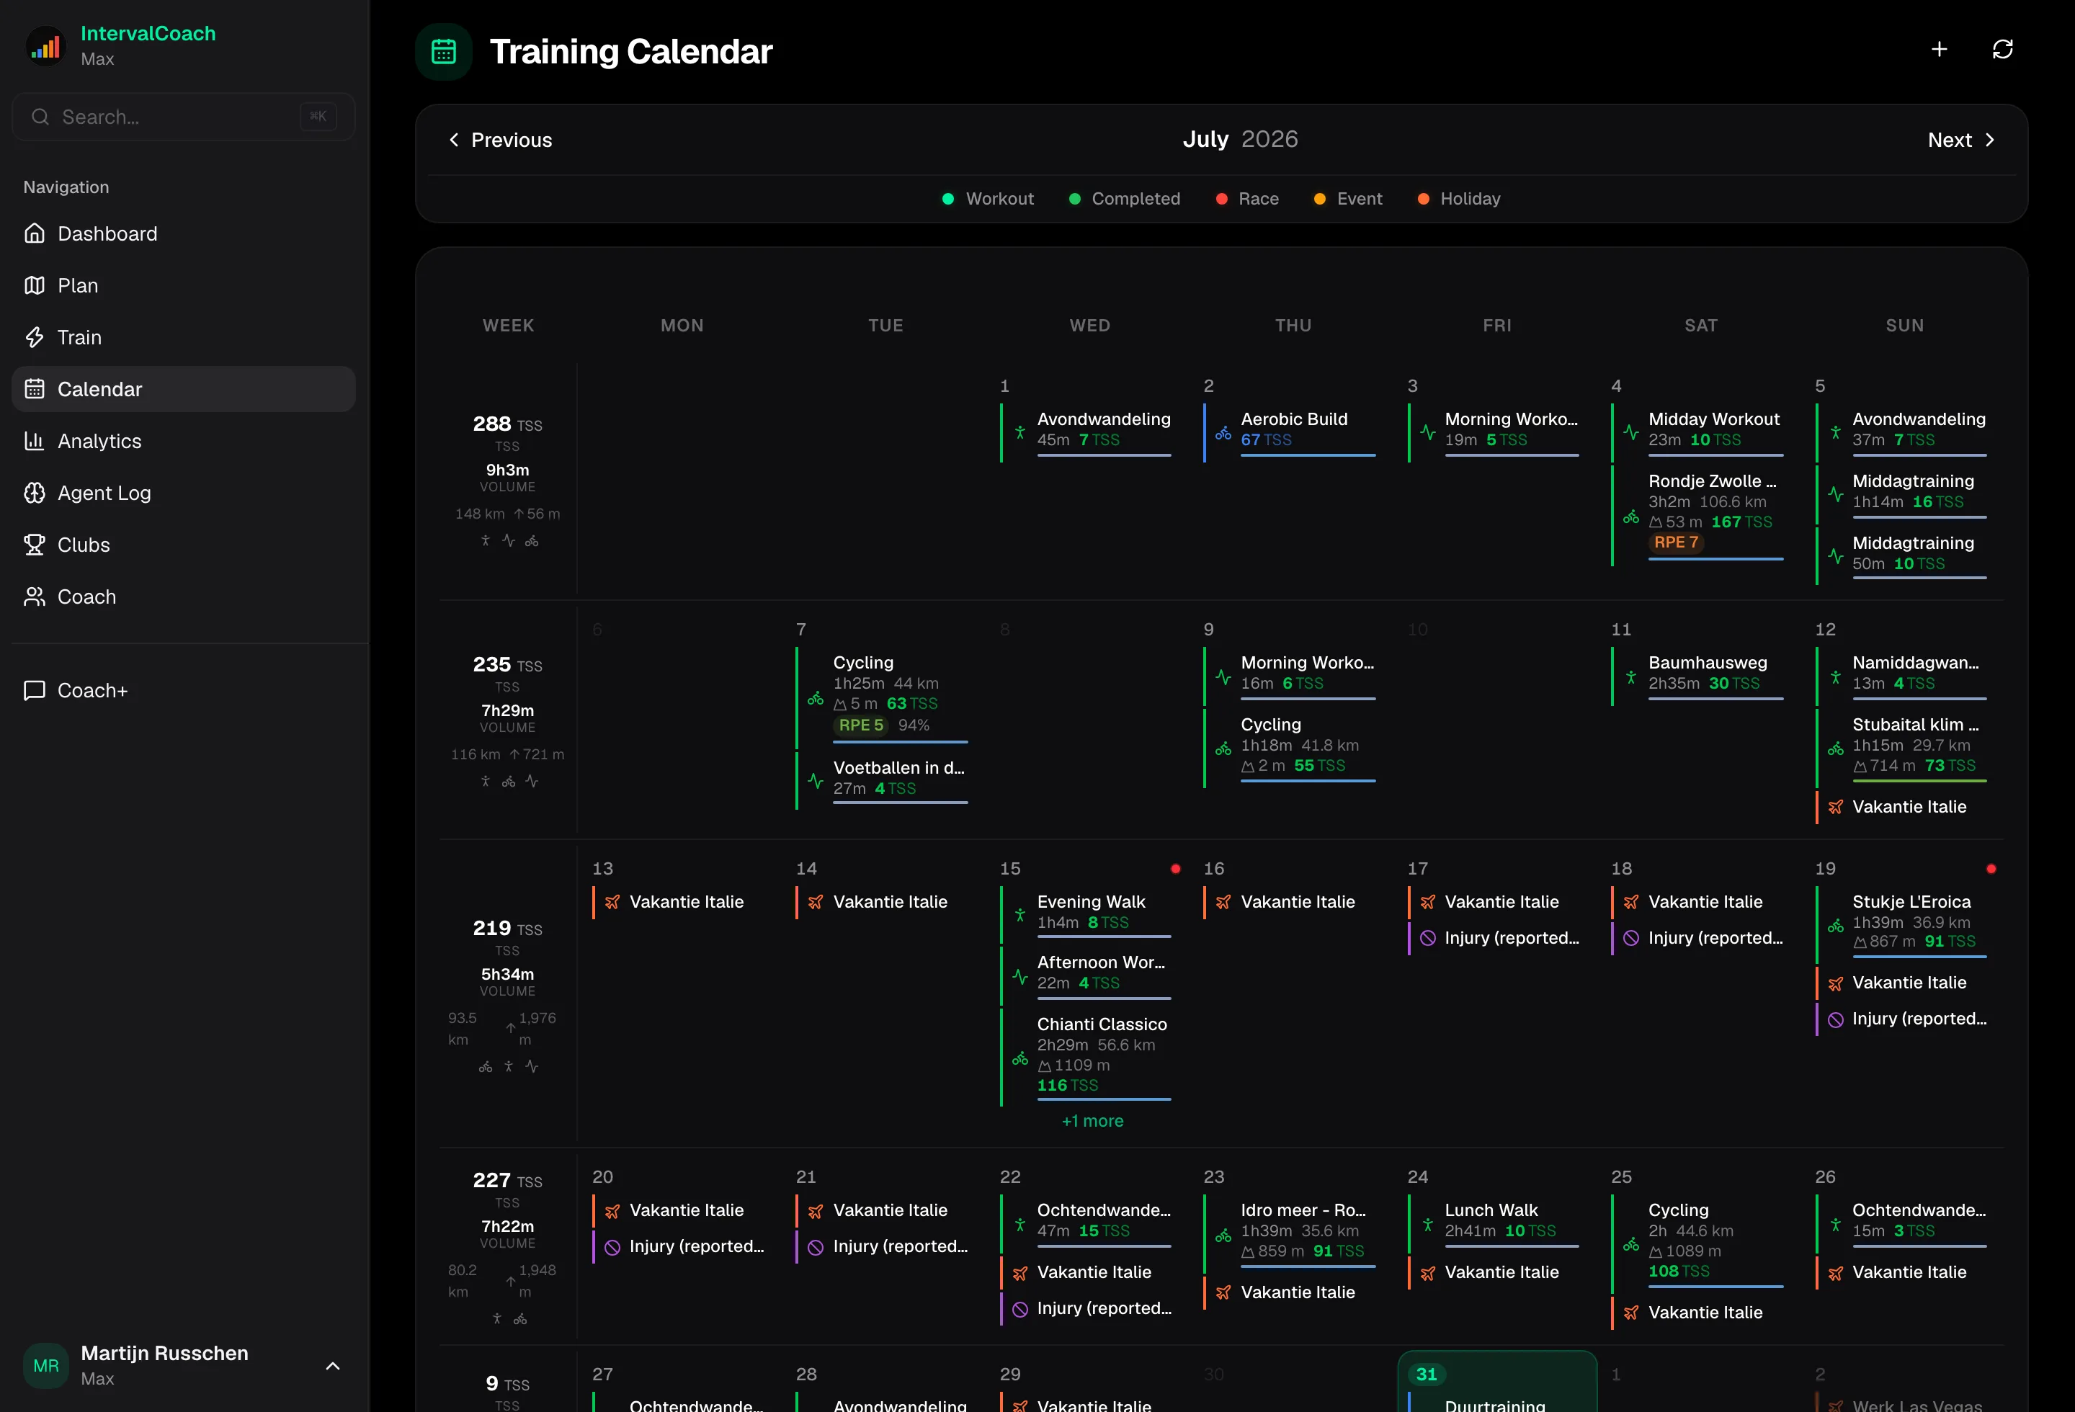The image size is (2075, 1412).
Task: Click the MR user avatar
Action: [45, 1366]
